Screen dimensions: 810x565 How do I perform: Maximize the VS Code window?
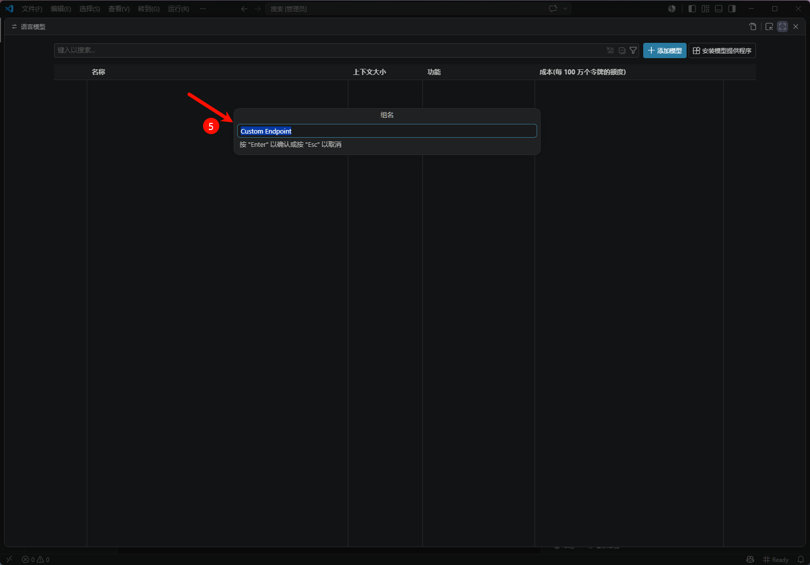coord(775,9)
